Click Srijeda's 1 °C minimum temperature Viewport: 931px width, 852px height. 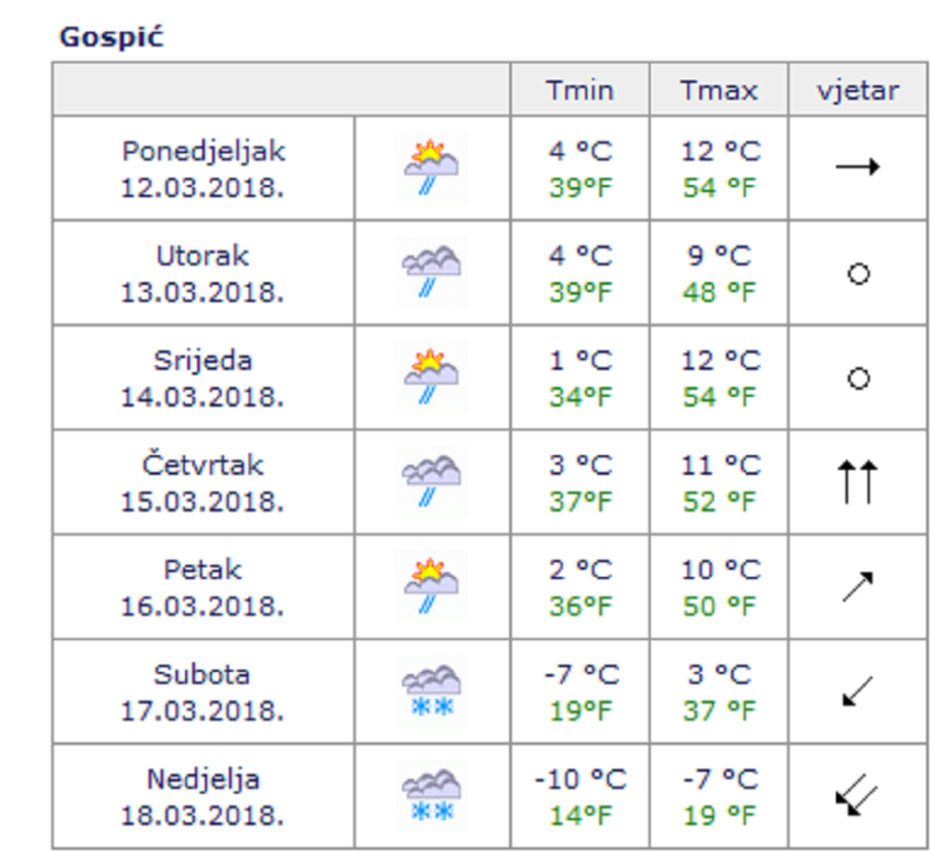click(581, 360)
